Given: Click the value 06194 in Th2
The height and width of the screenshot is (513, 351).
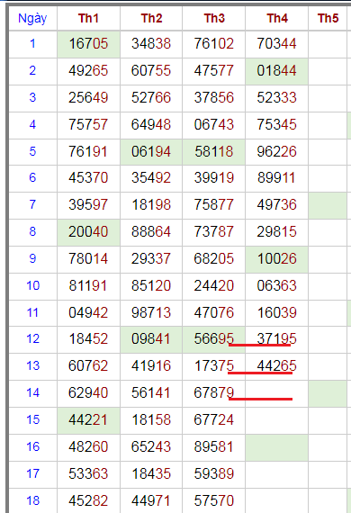Looking at the screenshot, I should 151,152.
